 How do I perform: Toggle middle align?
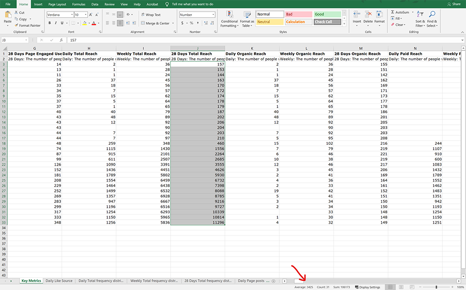pyautogui.click(x=113, y=14)
